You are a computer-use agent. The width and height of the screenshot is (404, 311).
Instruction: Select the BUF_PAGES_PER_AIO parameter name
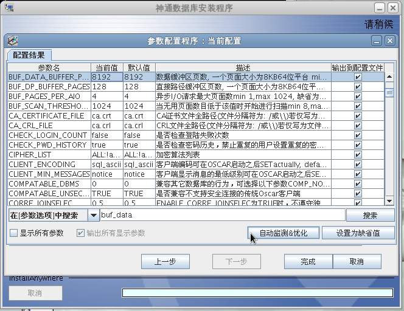49,96
